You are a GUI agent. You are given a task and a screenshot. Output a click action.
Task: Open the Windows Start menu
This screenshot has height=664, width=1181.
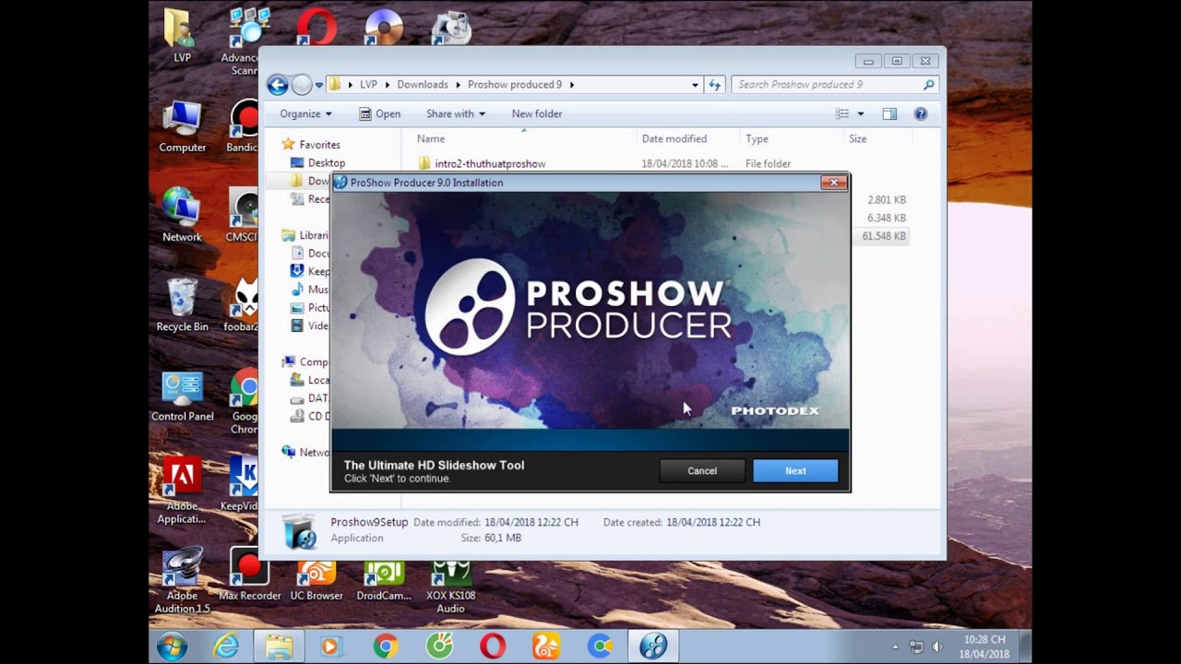point(172,646)
